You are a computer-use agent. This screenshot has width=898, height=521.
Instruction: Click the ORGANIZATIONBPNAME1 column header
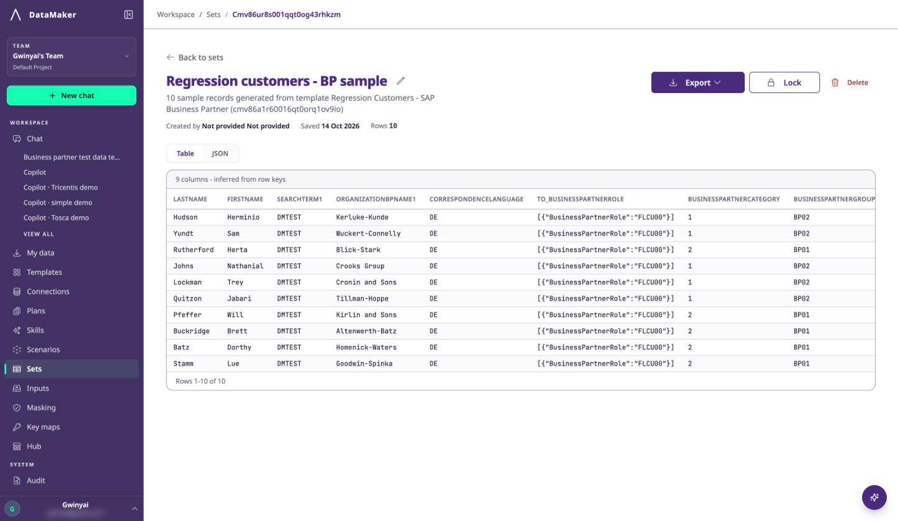[376, 199]
